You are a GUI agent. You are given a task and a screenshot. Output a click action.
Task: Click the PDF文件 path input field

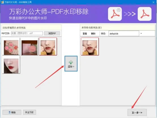27,33
